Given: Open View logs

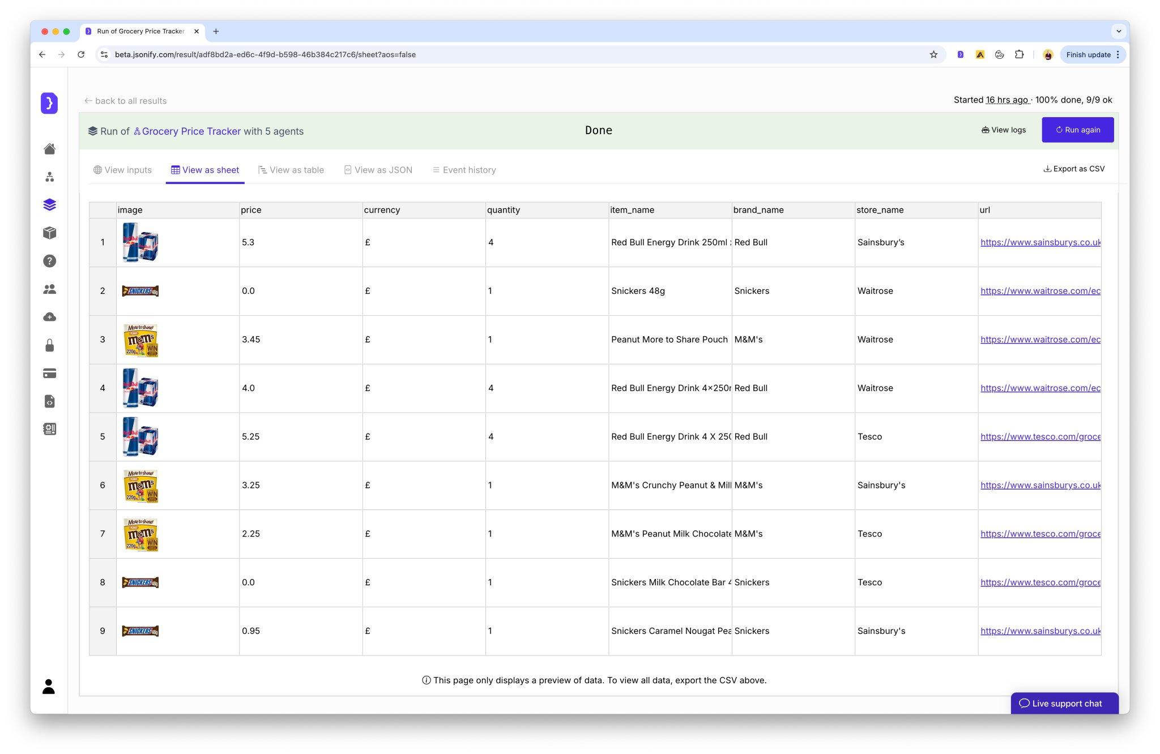Looking at the screenshot, I should (x=1004, y=130).
